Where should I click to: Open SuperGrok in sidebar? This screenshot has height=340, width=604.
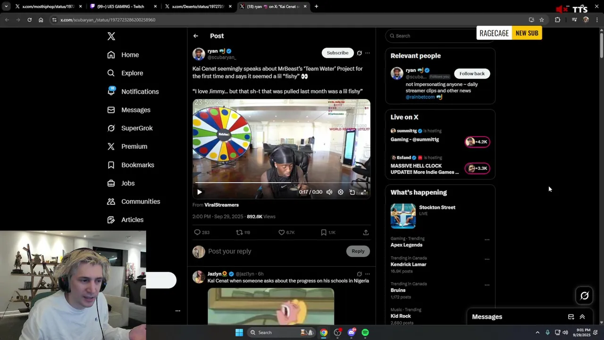[130, 128]
